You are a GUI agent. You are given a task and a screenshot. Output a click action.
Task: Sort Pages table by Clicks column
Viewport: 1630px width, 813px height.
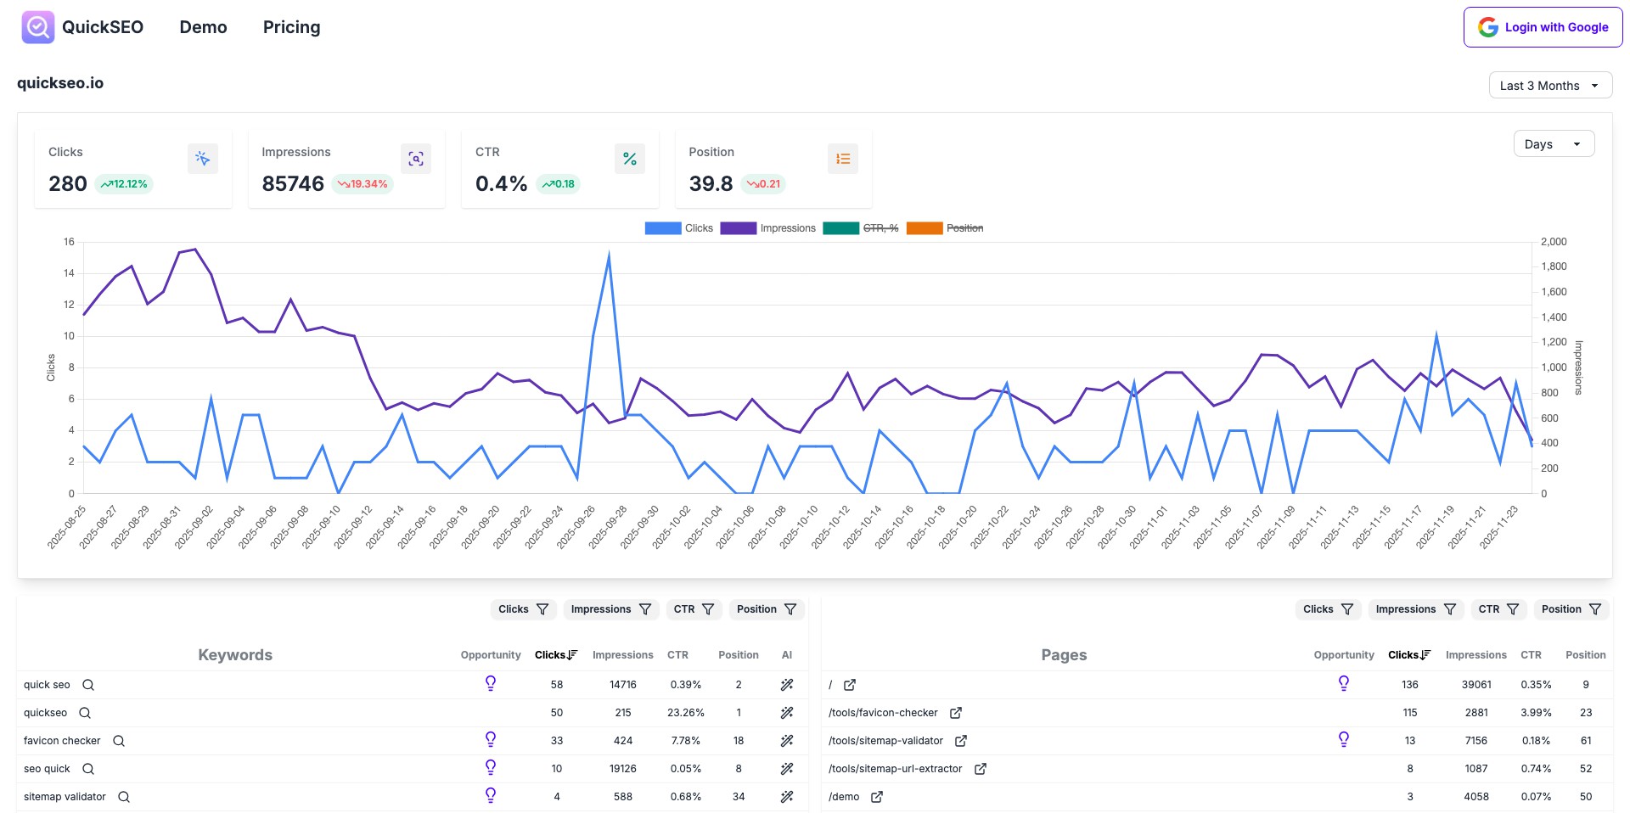pos(1409,655)
